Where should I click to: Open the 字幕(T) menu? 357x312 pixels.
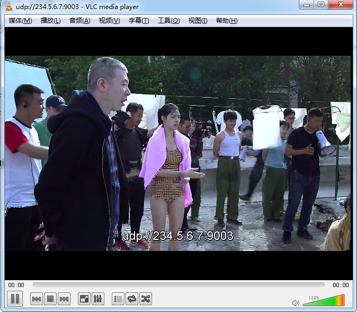pyautogui.click(x=139, y=21)
